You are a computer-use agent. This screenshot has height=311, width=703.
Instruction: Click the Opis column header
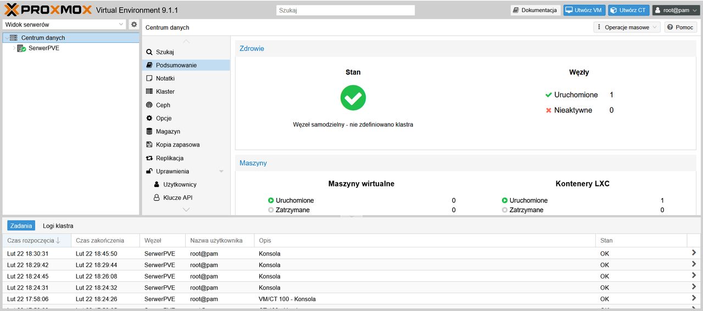coord(425,240)
